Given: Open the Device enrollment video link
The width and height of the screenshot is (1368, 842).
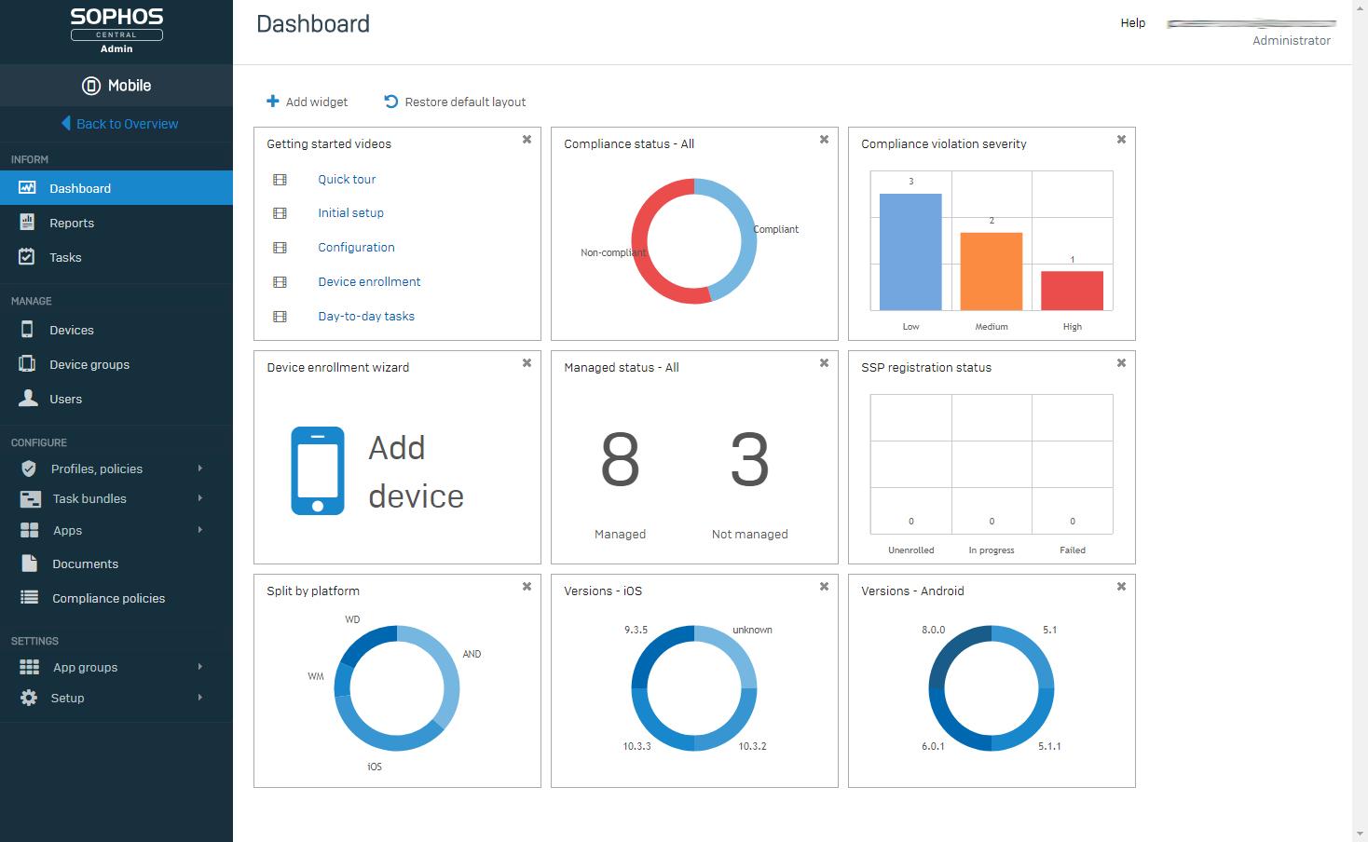Looking at the screenshot, I should (369, 281).
